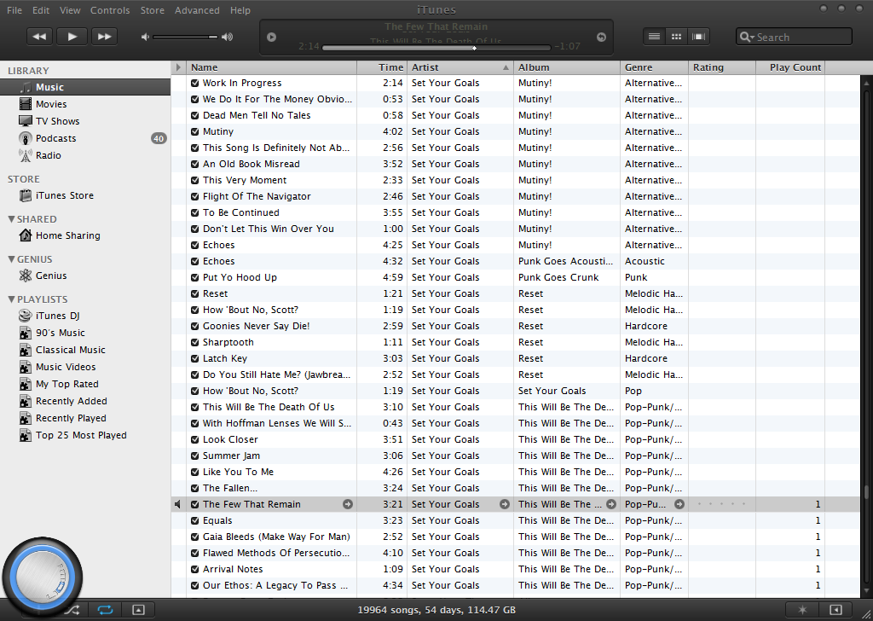Uncheck the Mutiny song checkbox
This screenshot has height=621, width=873.
tap(195, 131)
